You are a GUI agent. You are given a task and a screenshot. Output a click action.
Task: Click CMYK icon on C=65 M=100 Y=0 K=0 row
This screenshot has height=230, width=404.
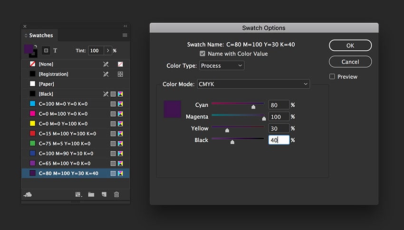click(120, 164)
